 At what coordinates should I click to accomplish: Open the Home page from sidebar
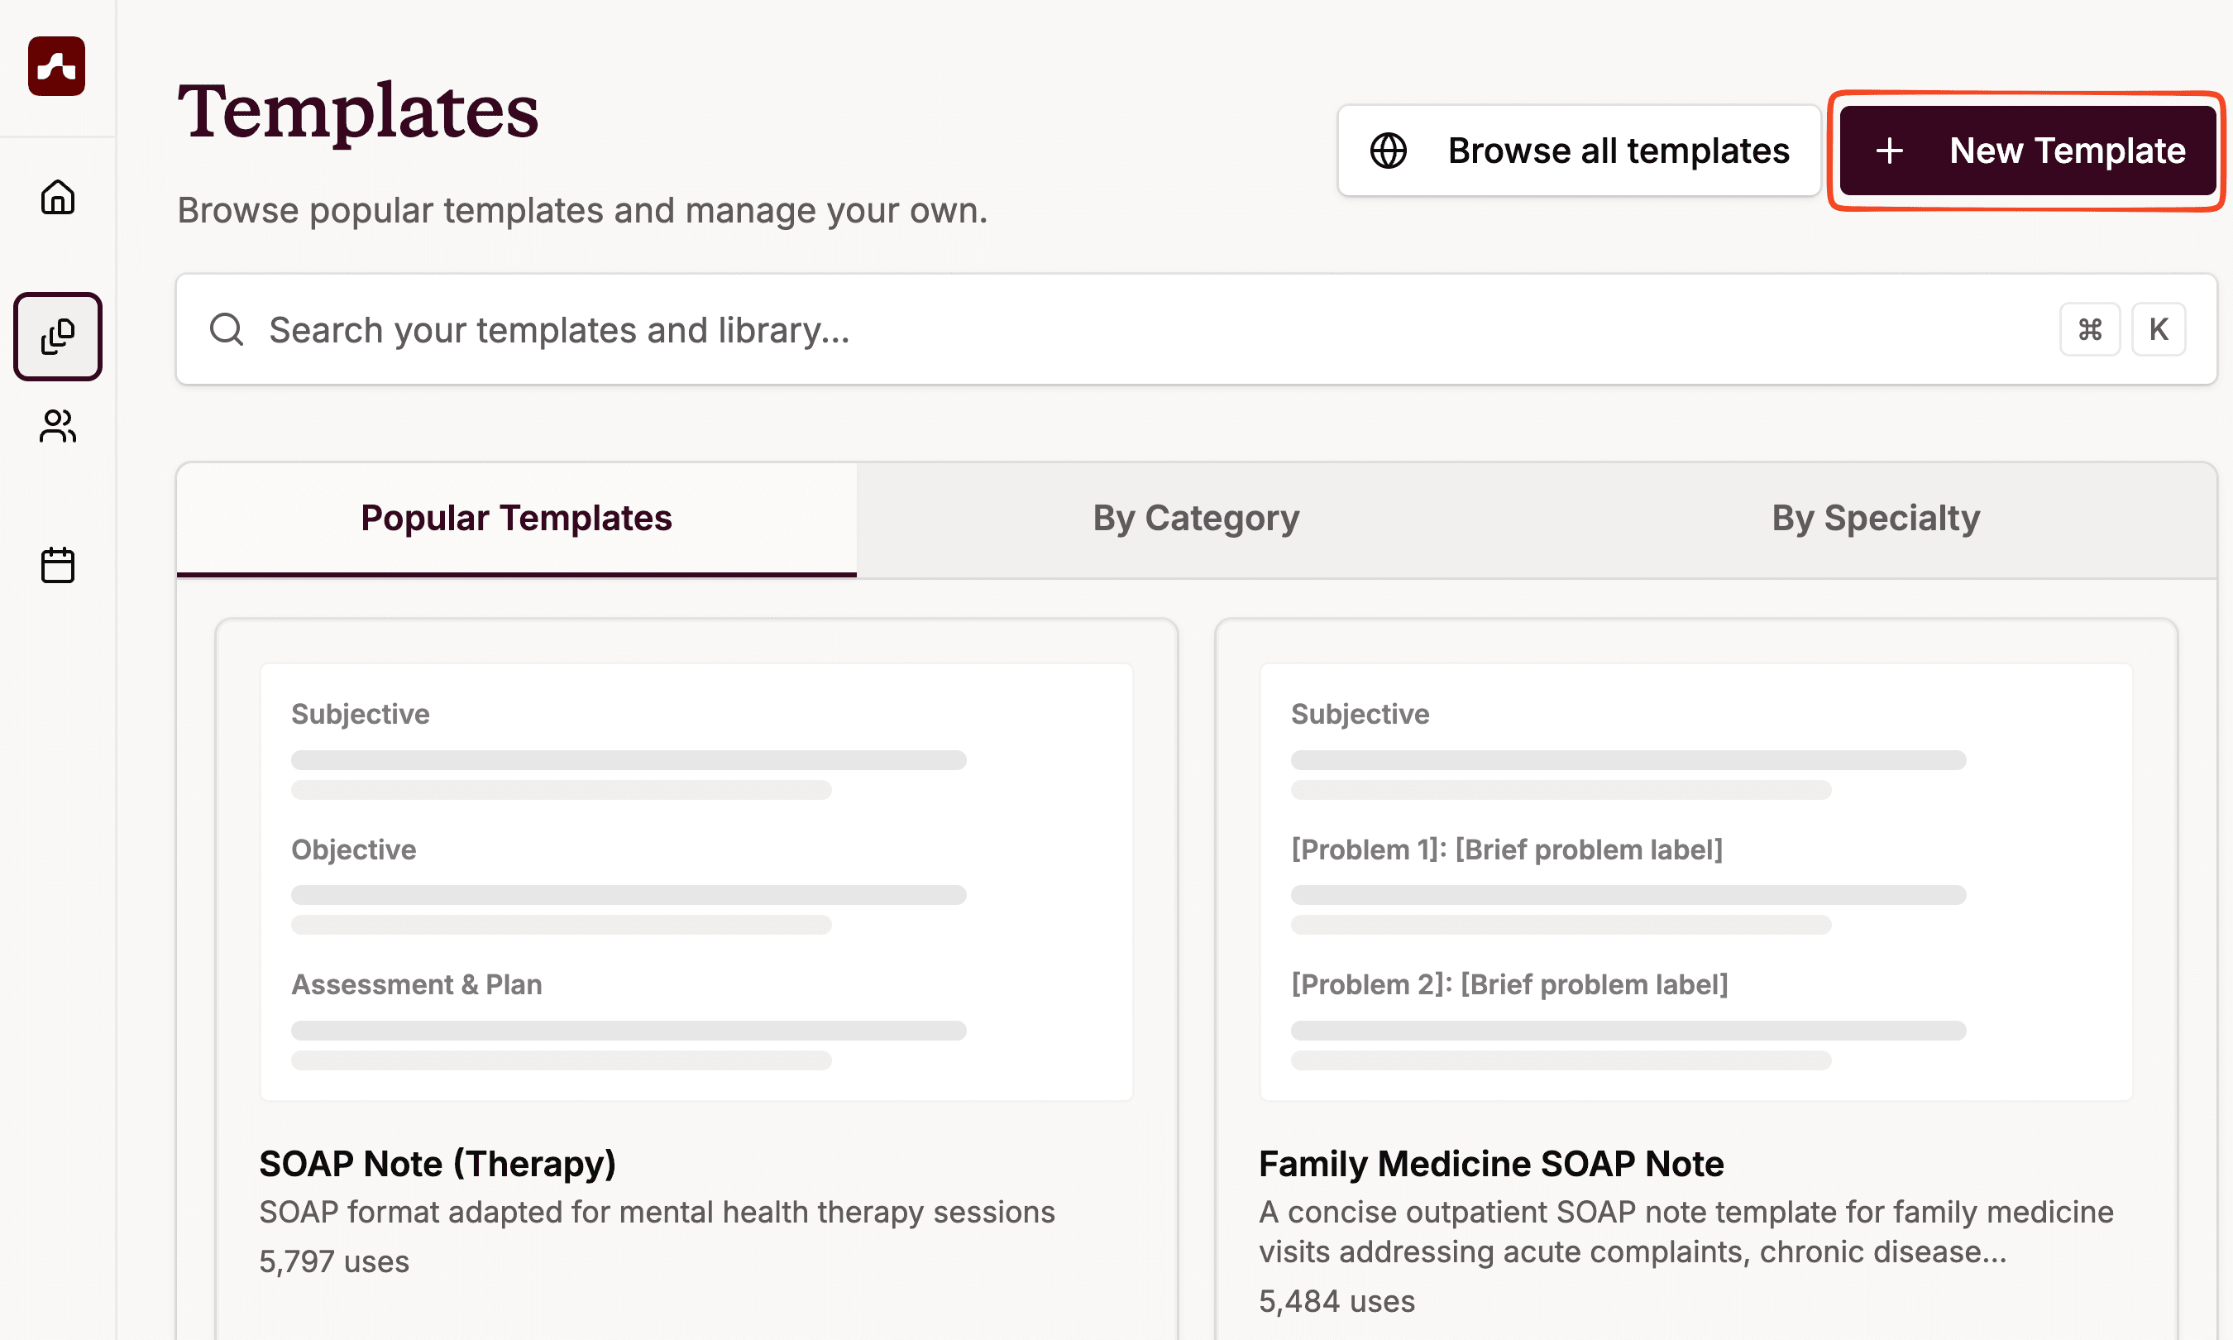pyautogui.click(x=58, y=197)
